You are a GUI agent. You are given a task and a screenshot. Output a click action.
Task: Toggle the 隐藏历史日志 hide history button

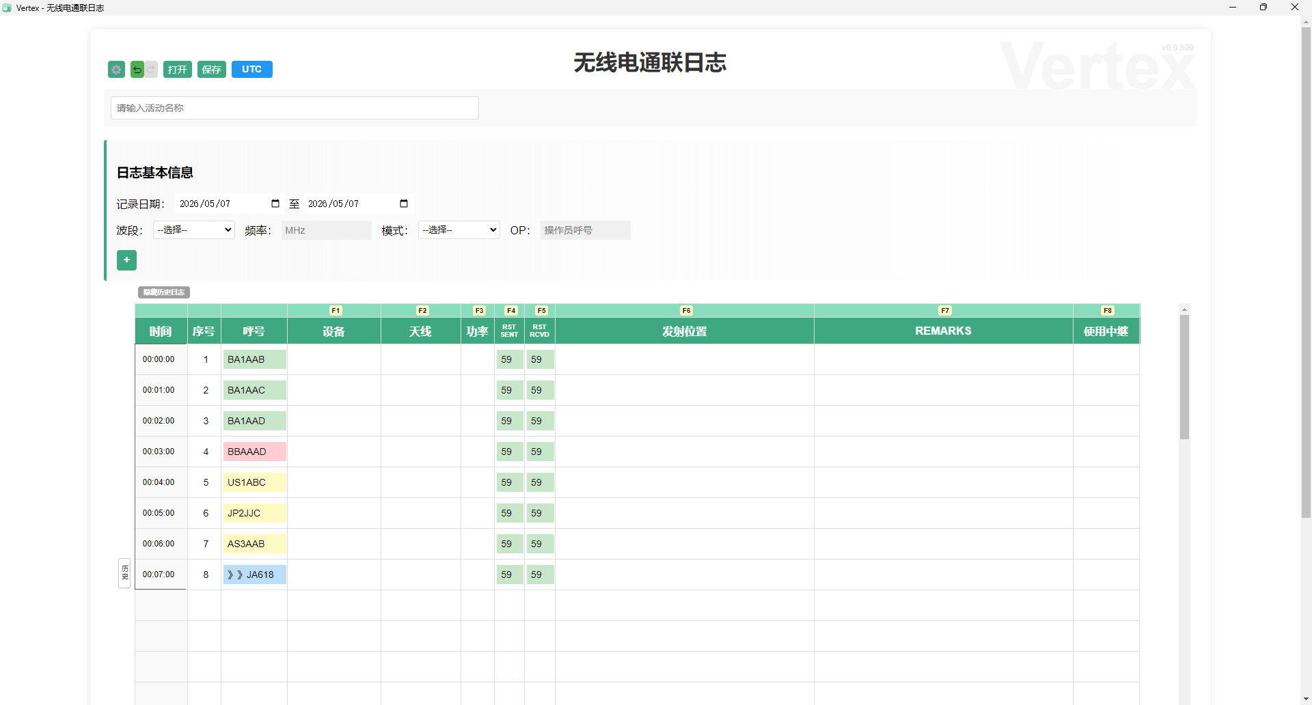pyautogui.click(x=164, y=292)
